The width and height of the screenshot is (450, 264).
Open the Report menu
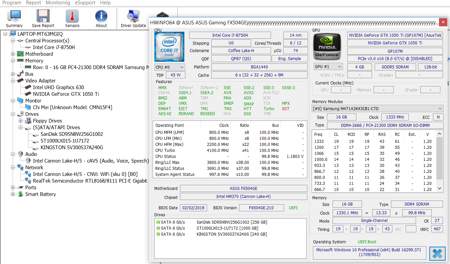(x=33, y=3)
